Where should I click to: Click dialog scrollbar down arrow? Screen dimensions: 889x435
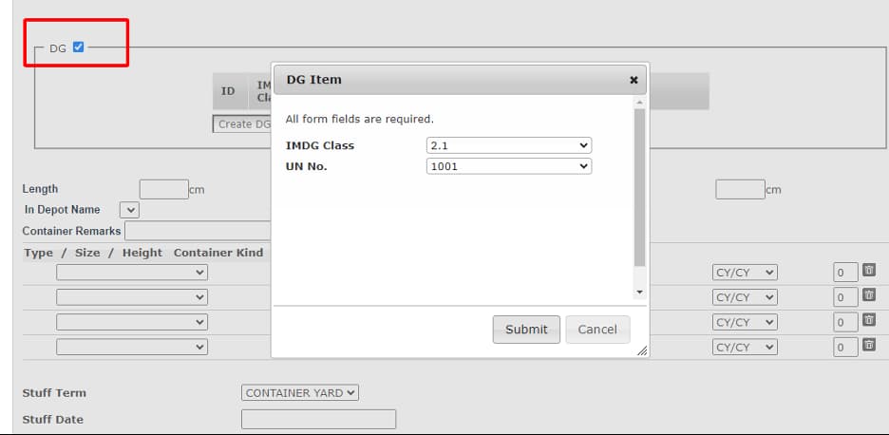[639, 292]
